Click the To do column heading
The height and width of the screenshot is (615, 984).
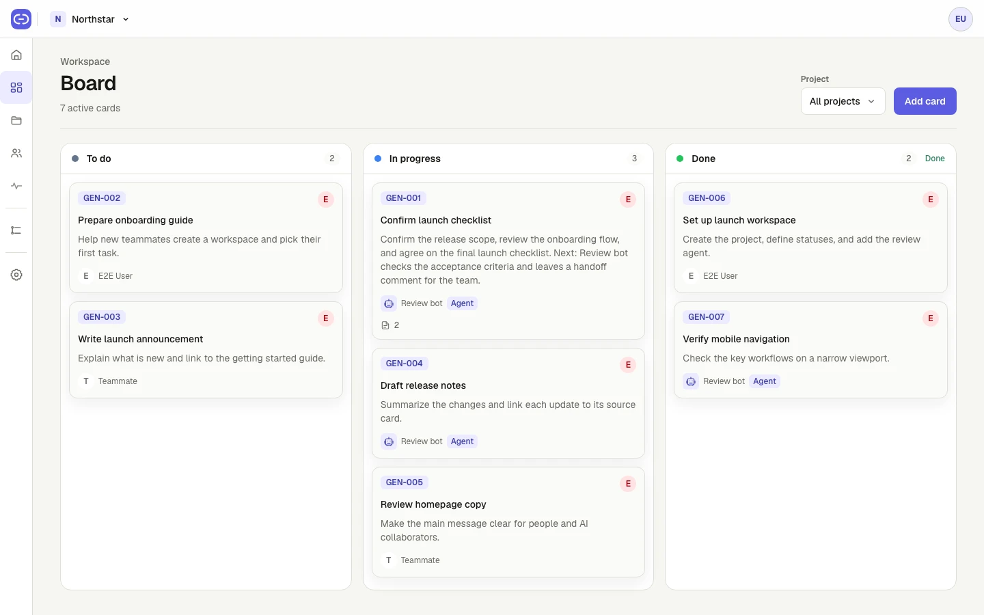pos(99,159)
